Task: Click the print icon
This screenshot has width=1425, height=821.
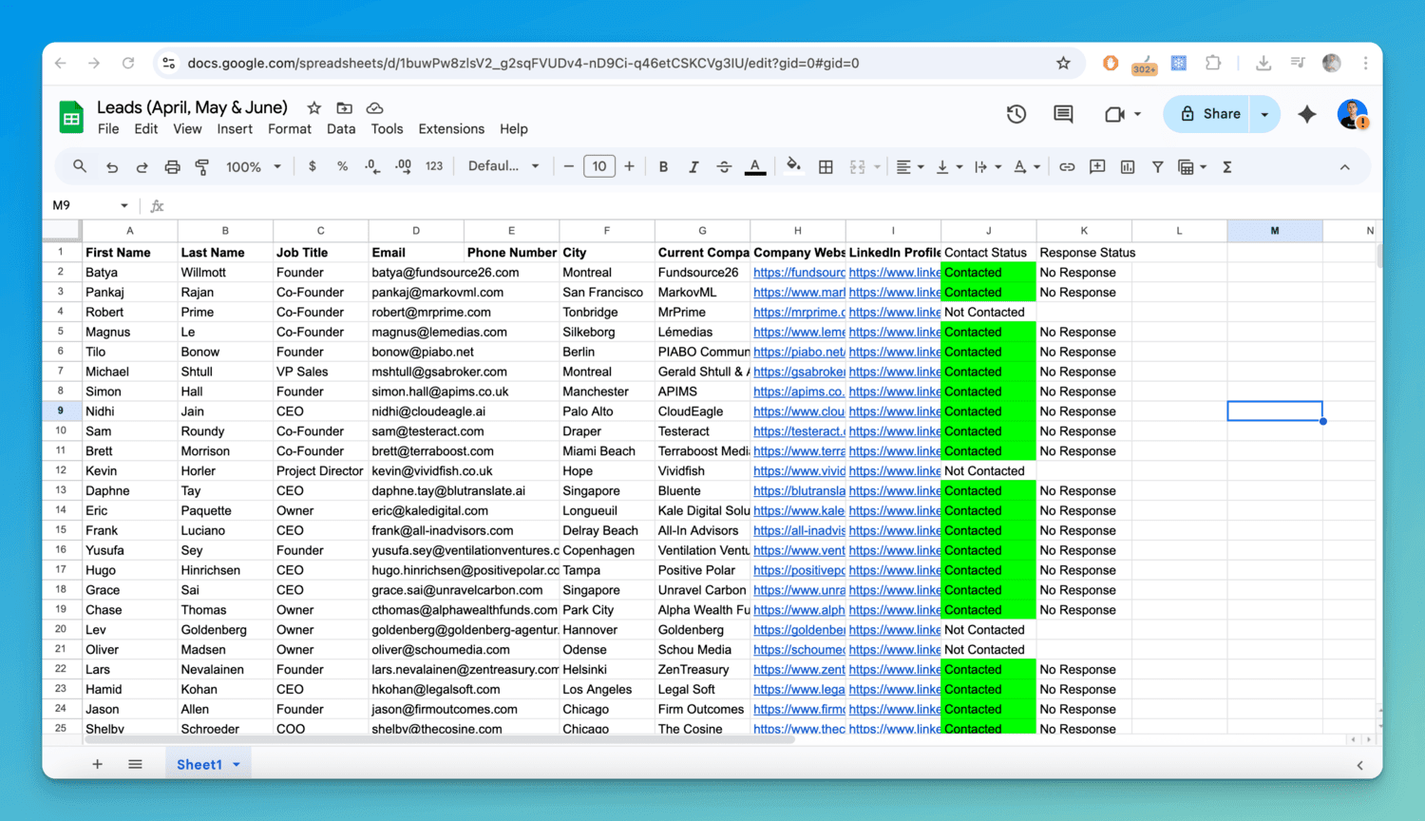Action: [172, 167]
